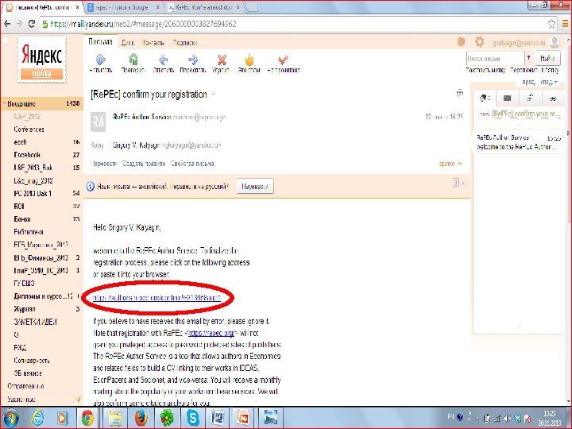Mark message with Это спам icon
This screenshot has height=429, width=572.
[x=249, y=59]
